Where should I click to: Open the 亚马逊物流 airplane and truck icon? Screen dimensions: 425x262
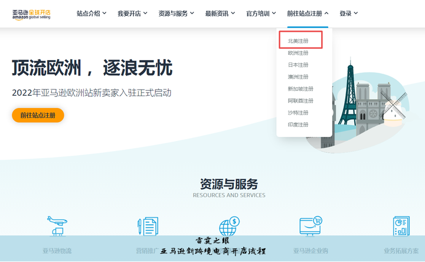point(57,226)
